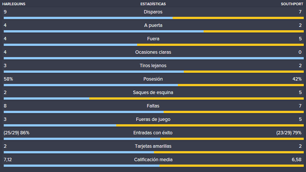Click the Tarjetas amarillas label
Image resolution: width=306 pixels, height=172 pixels.
[x=153, y=146]
